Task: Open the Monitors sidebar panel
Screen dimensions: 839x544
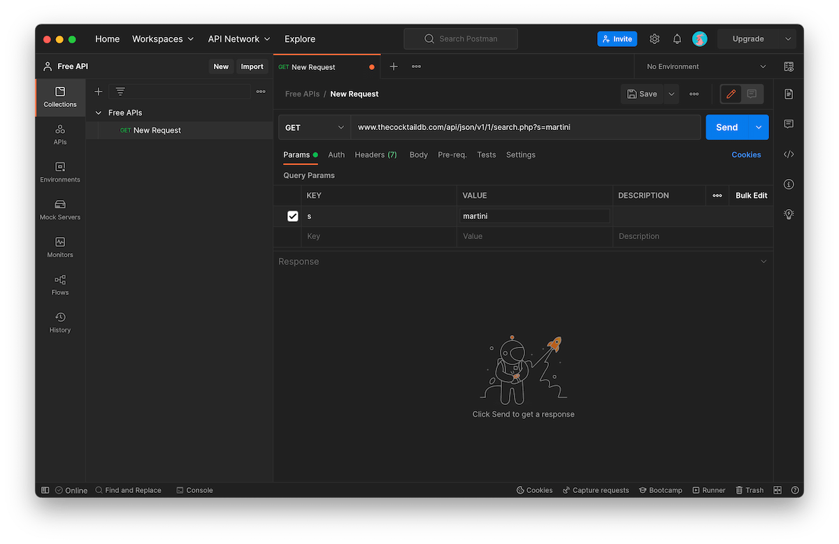Action: point(60,248)
